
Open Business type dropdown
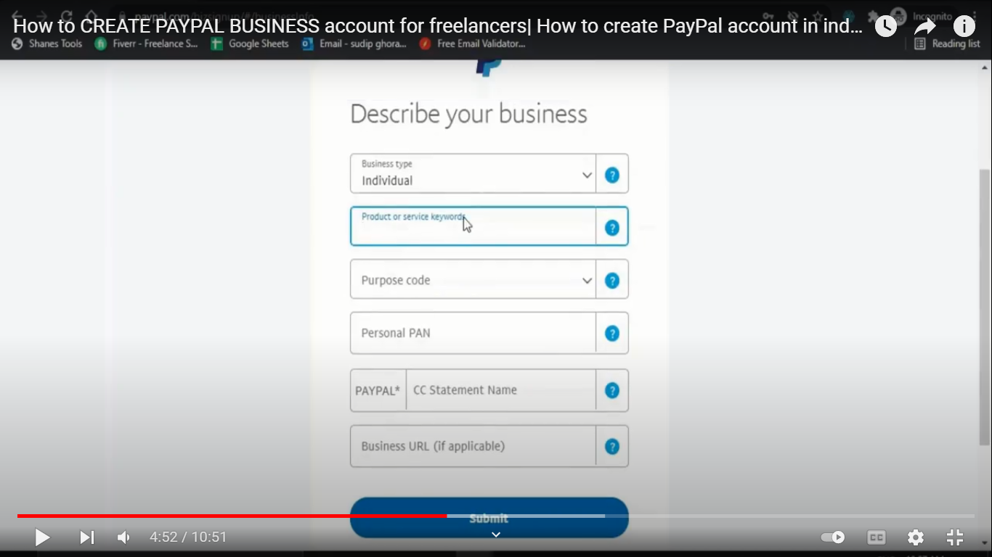click(x=473, y=173)
